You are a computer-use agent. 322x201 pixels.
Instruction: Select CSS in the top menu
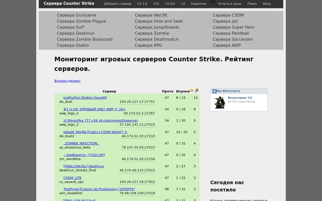point(156,4)
